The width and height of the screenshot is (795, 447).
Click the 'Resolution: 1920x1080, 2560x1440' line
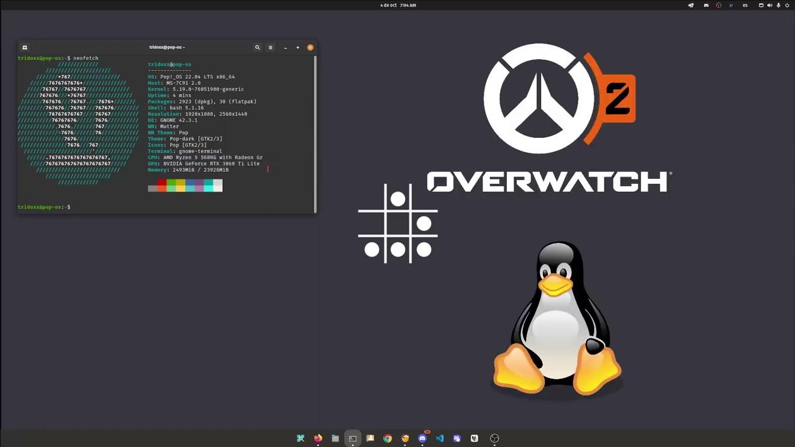point(198,114)
